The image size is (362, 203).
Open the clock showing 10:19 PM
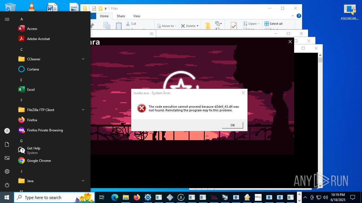(x=338, y=197)
